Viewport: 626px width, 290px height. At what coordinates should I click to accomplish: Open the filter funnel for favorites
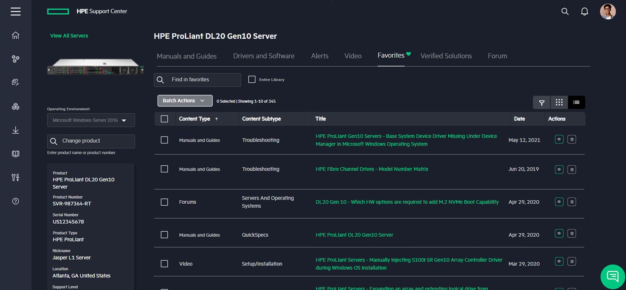[x=542, y=102]
